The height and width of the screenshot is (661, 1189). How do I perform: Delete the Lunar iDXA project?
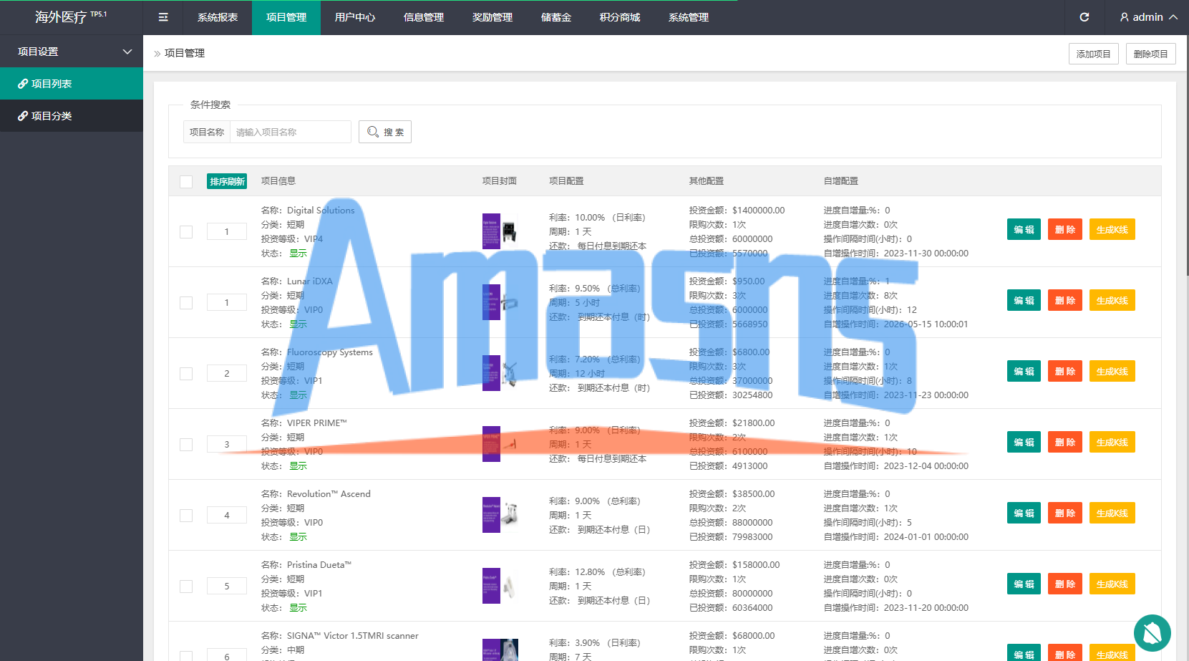1065,301
